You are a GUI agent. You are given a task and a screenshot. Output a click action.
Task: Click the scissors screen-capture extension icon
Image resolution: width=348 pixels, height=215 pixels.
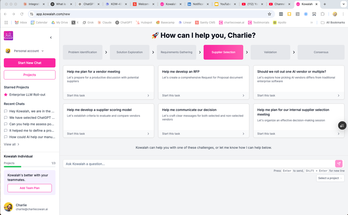coord(314,14)
